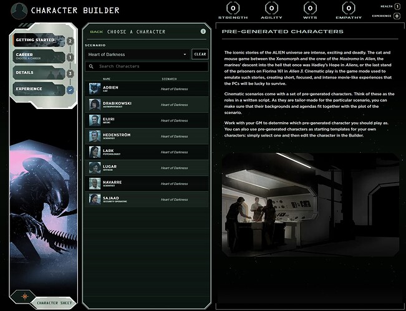This screenshot has width=406, height=311.
Task: Click the Scenario column header
Action: [170, 79]
